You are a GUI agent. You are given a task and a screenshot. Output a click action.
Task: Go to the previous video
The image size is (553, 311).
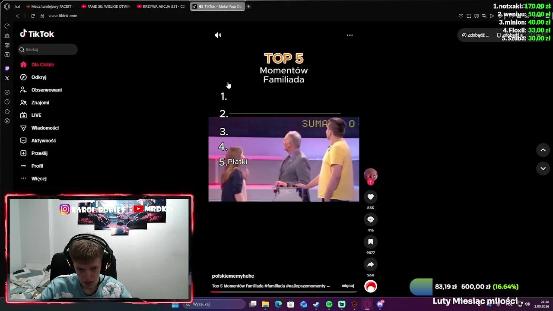pos(543,150)
